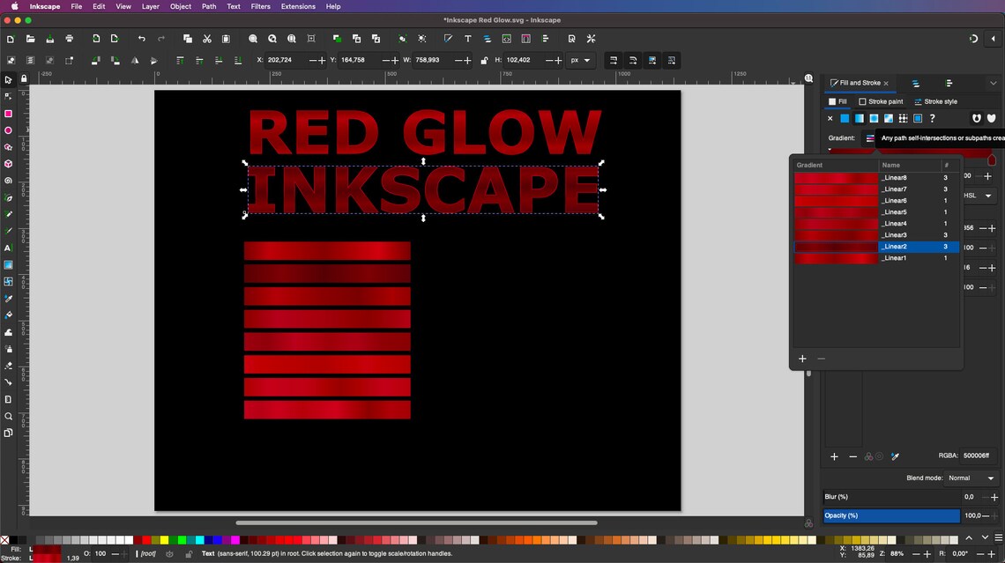Enable radial gradient fill type

872,118
